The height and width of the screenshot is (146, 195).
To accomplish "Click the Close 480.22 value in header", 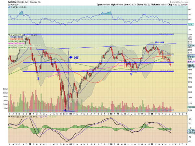I will click(x=144, y=5).
